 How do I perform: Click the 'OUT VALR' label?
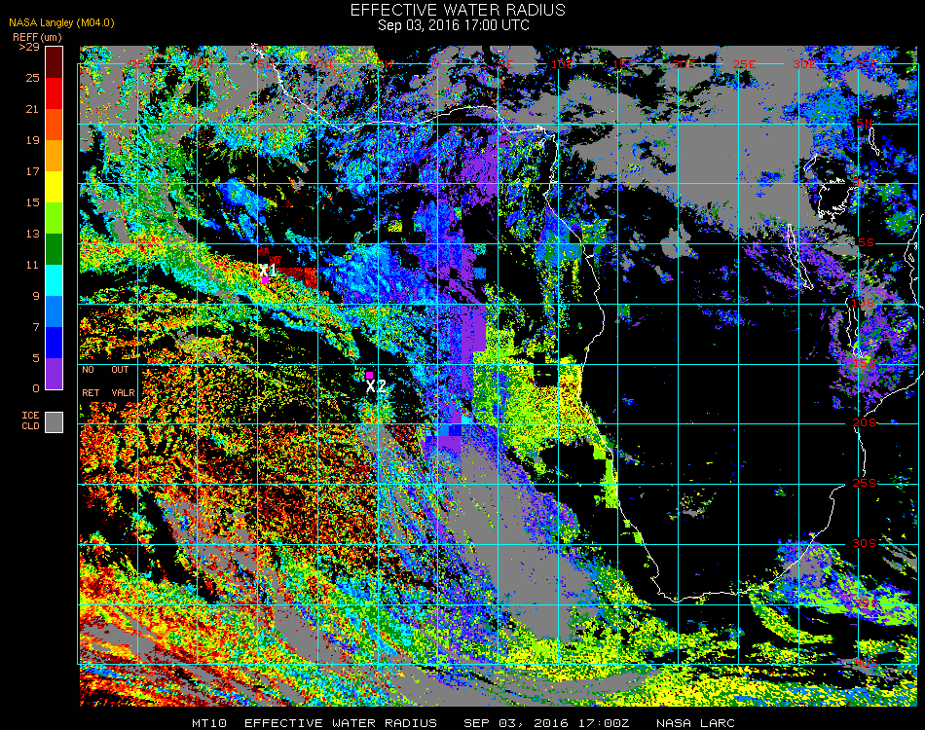click(123, 382)
